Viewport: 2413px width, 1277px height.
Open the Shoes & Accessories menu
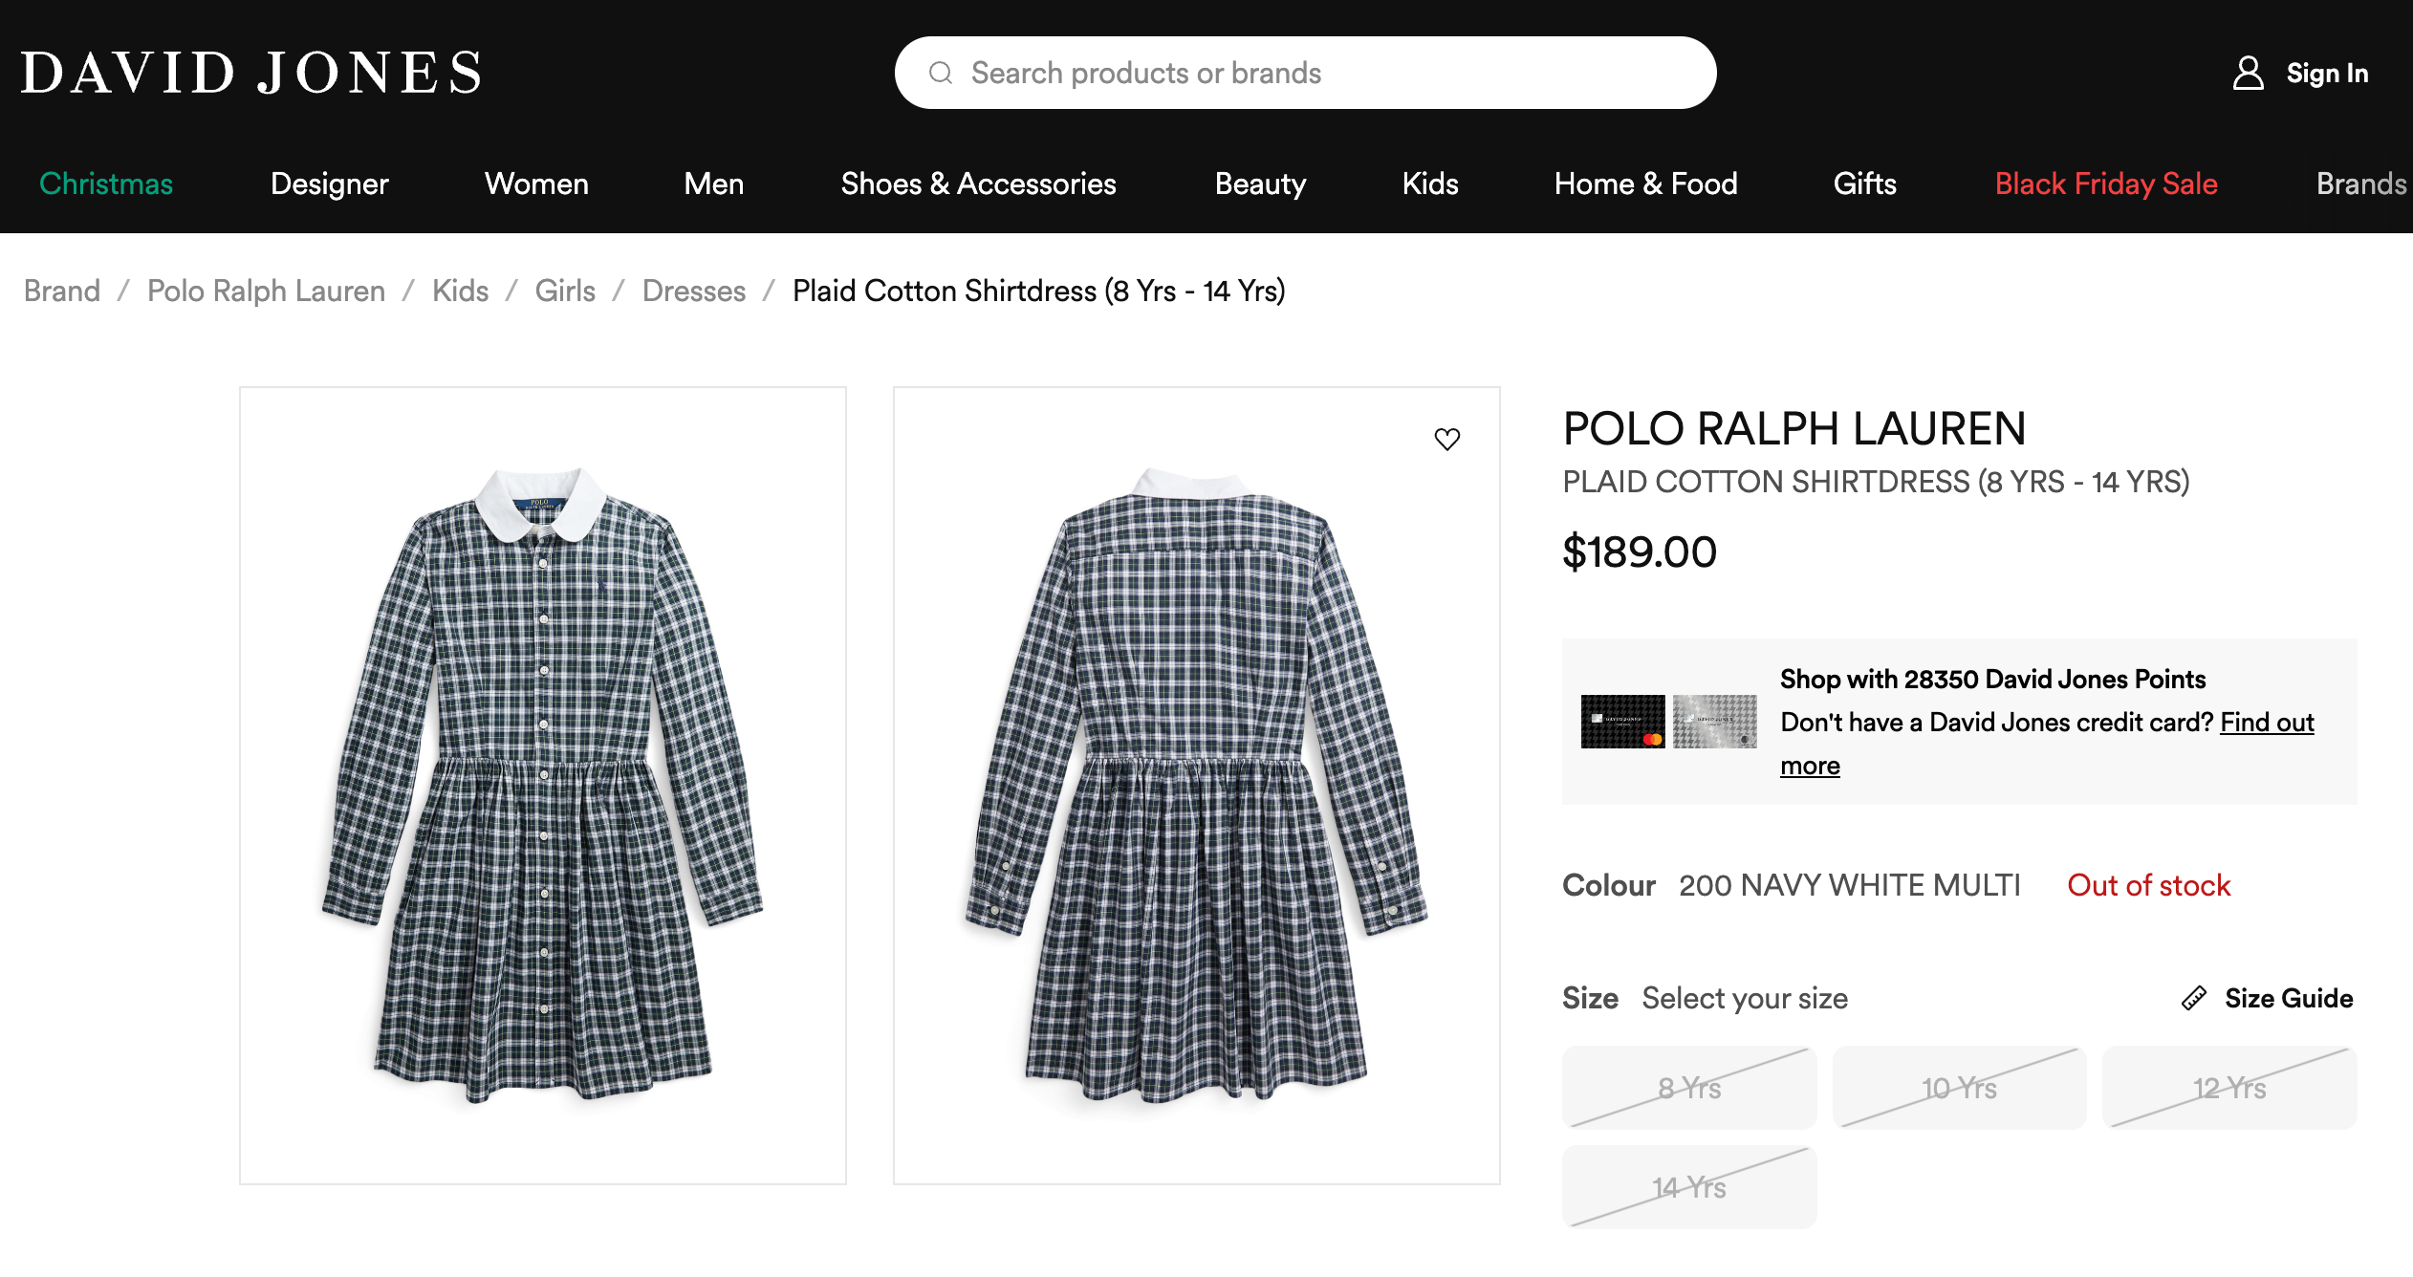tap(978, 184)
